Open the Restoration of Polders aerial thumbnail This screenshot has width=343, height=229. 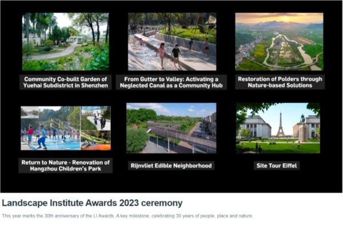click(x=279, y=41)
